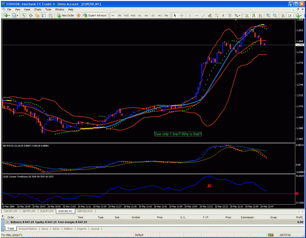Click the Commission column header

click(x=247, y=217)
